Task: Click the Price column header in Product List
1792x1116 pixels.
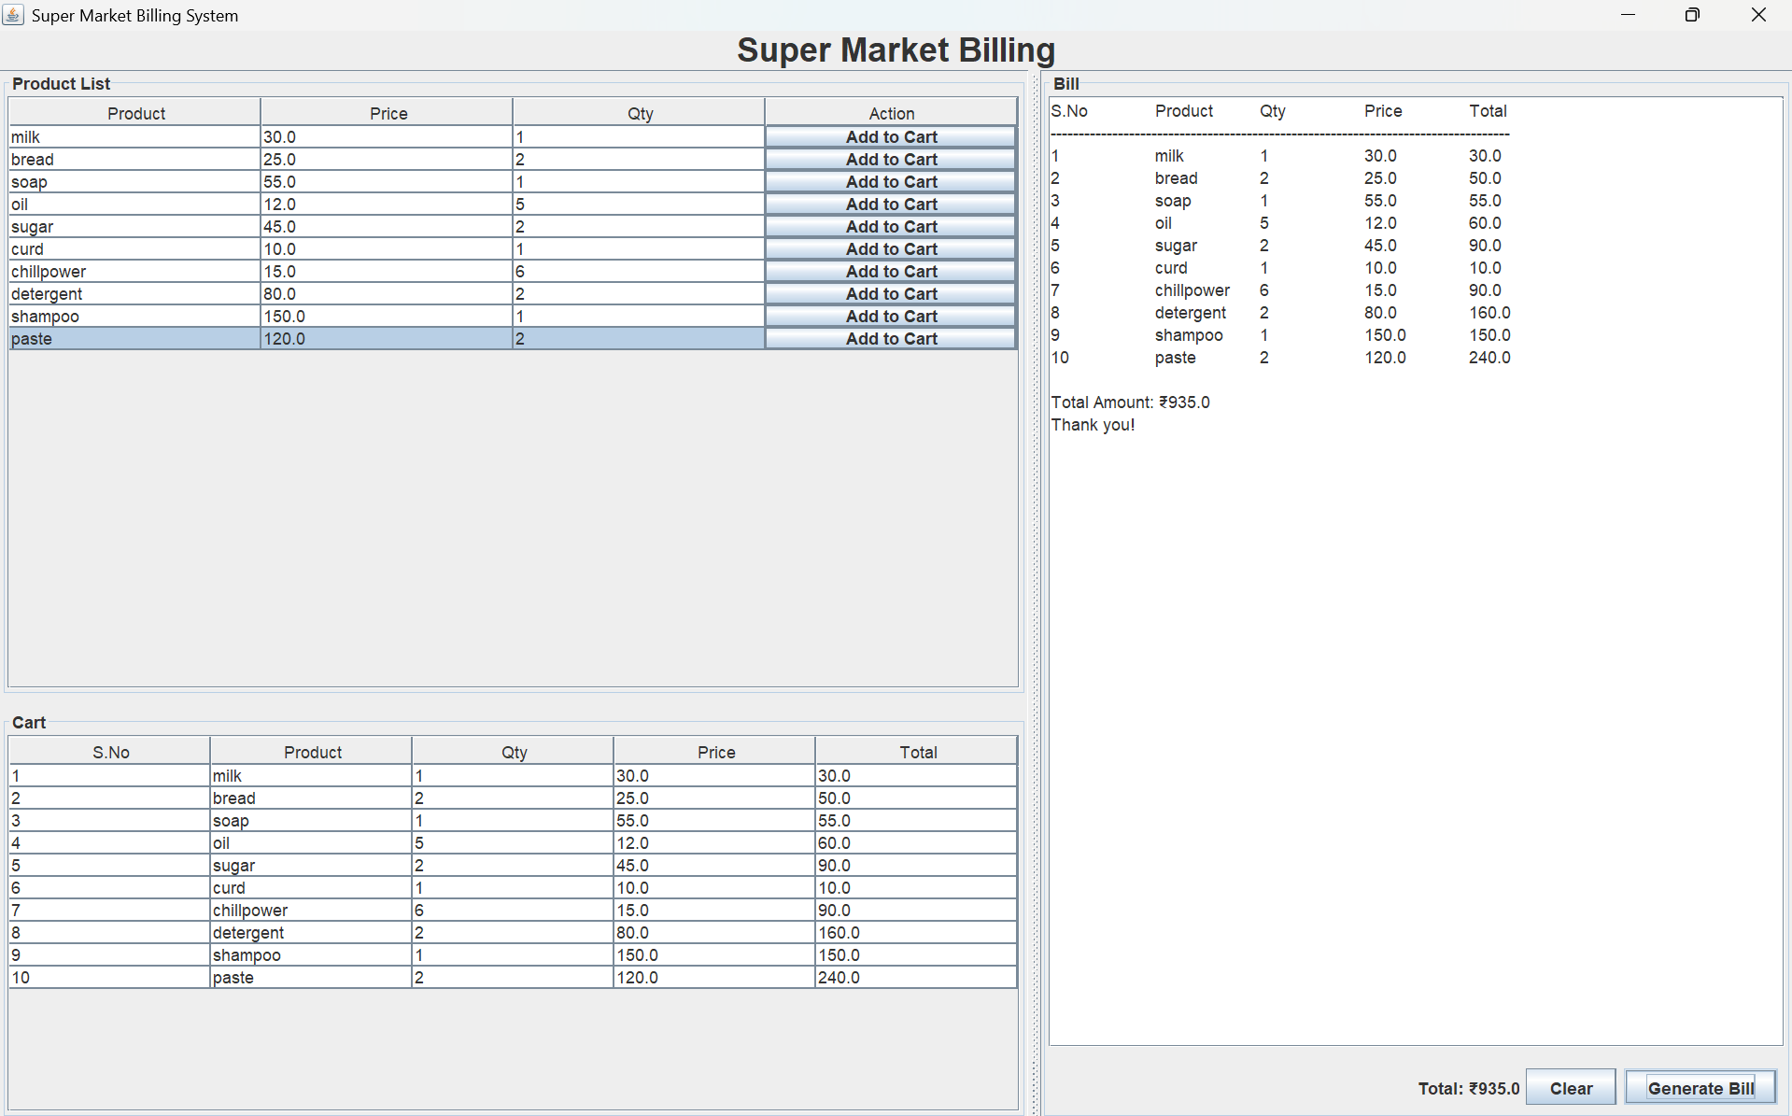Action: coord(388,113)
